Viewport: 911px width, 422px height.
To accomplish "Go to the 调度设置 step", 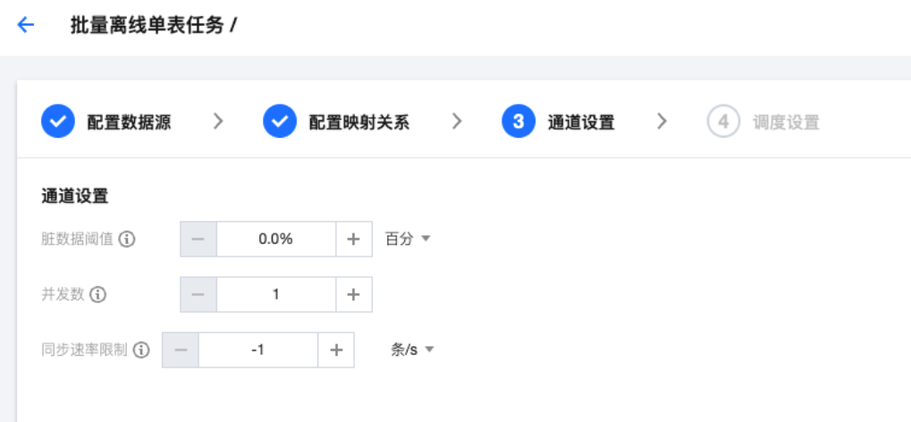I will (x=786, y=122).
